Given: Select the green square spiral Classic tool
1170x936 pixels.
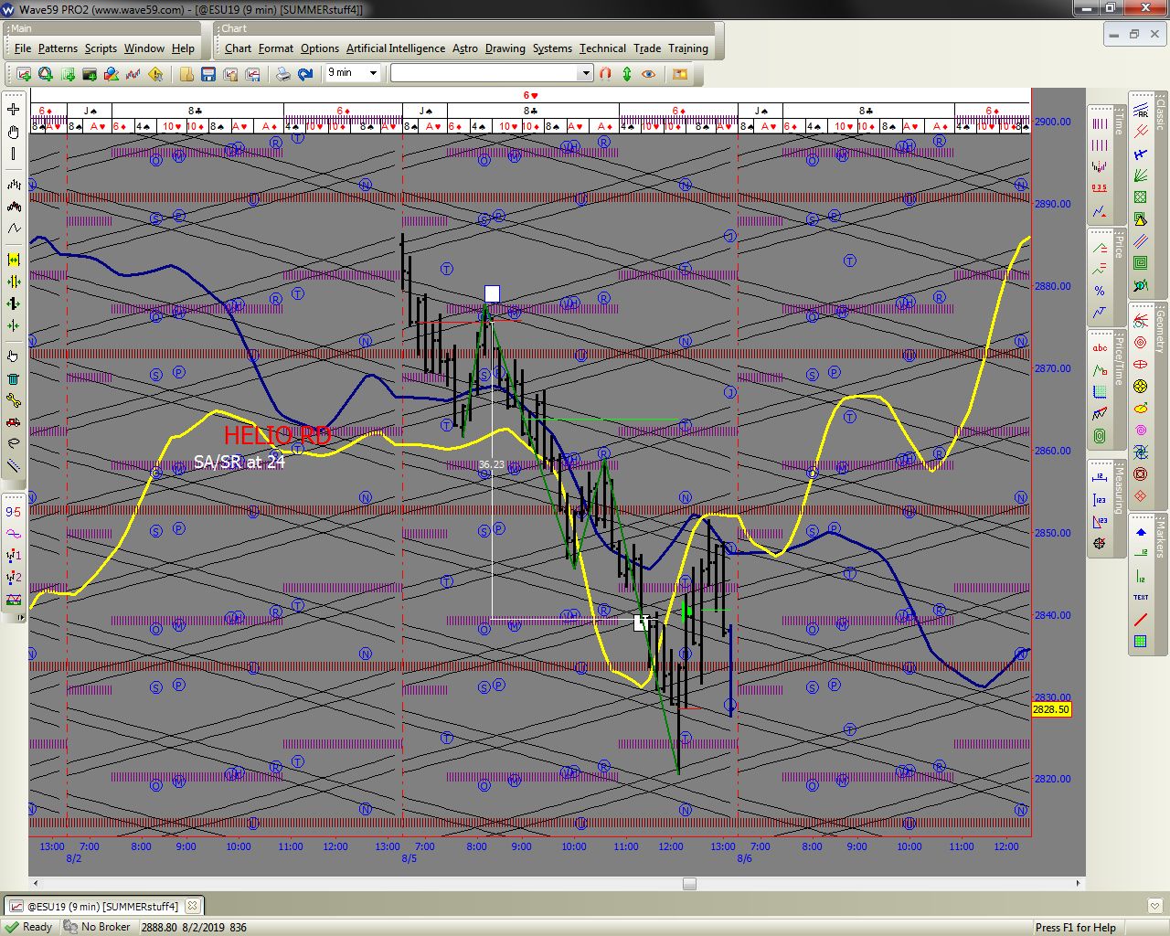Looking at the screenshot, I should [1141, 263].
